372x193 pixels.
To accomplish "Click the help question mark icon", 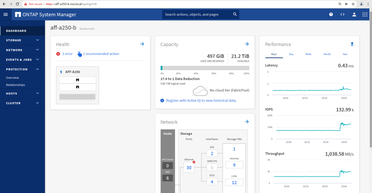I will pyautogui.click(x=331, y=14).
